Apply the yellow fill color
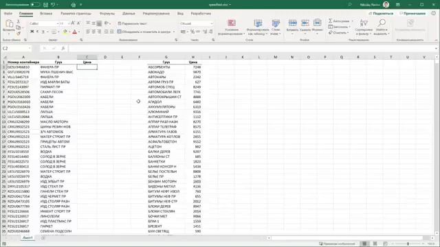The width and height of the screenshot is (440, 247). [65, 32]
